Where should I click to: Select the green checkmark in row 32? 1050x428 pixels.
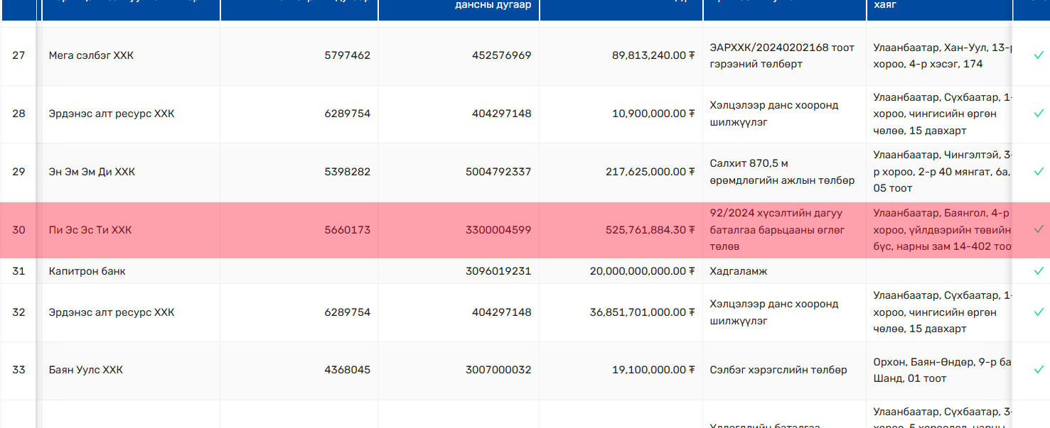coord(1039,312)
